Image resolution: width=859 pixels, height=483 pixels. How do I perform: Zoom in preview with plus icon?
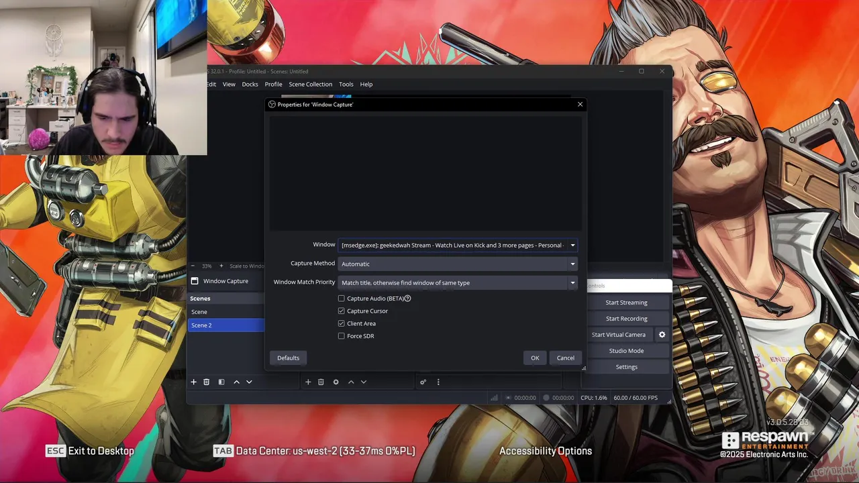click(221, 266)
